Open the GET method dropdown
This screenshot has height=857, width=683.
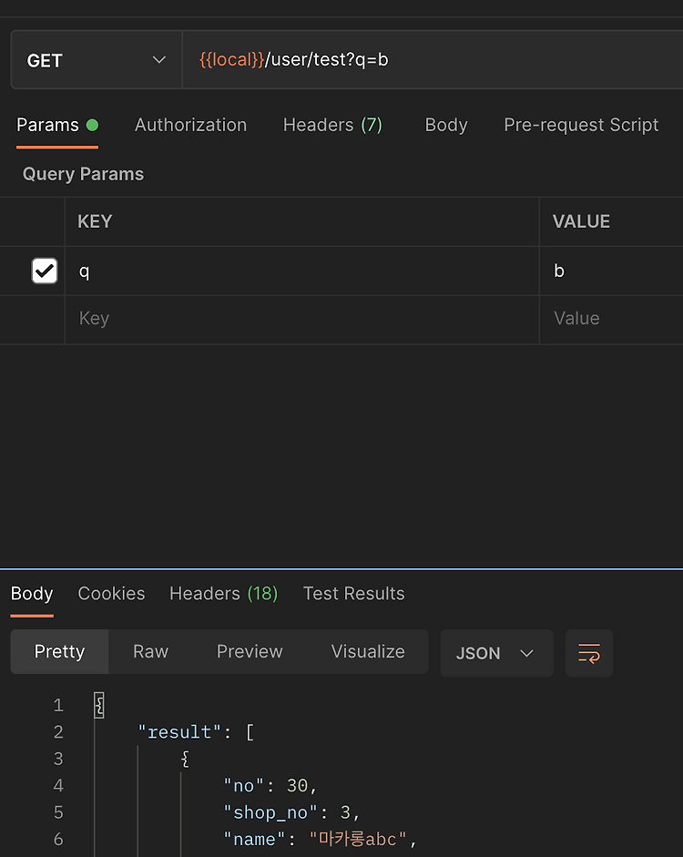tap(97, 59)
